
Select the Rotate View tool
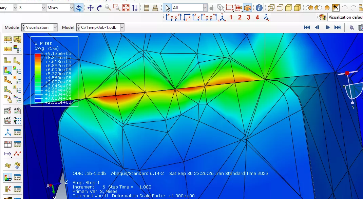[99, 8]
